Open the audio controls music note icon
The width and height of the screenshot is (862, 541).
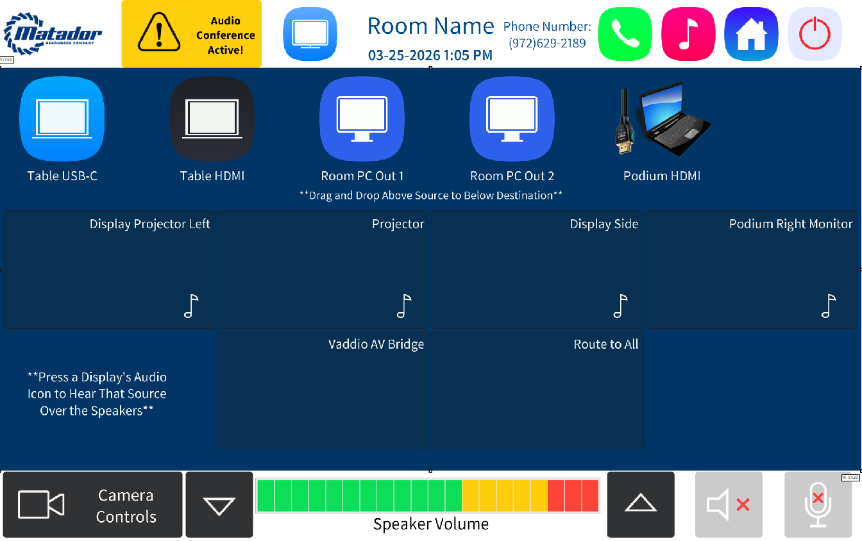[x=688, y=34]
